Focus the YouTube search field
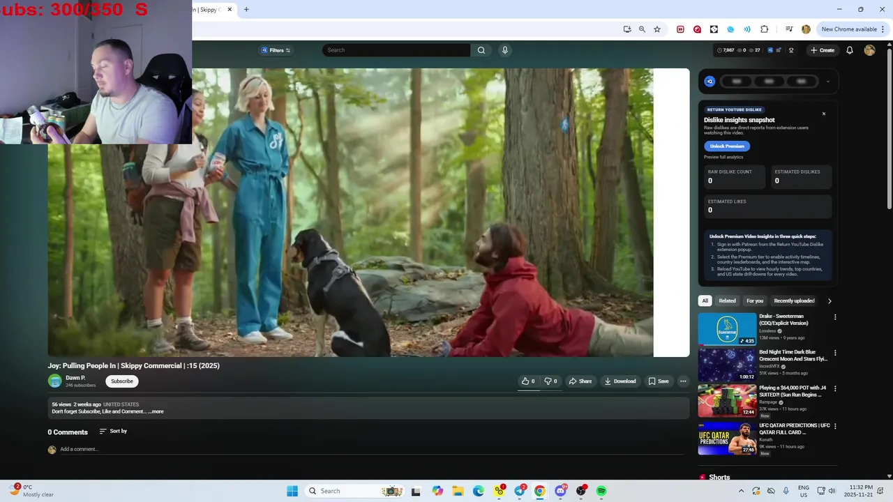The width and height of the screenshot is (893, 502). click(x=396, y=50)
